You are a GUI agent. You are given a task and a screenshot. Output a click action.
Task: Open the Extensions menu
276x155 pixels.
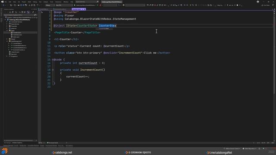point(58,2)
